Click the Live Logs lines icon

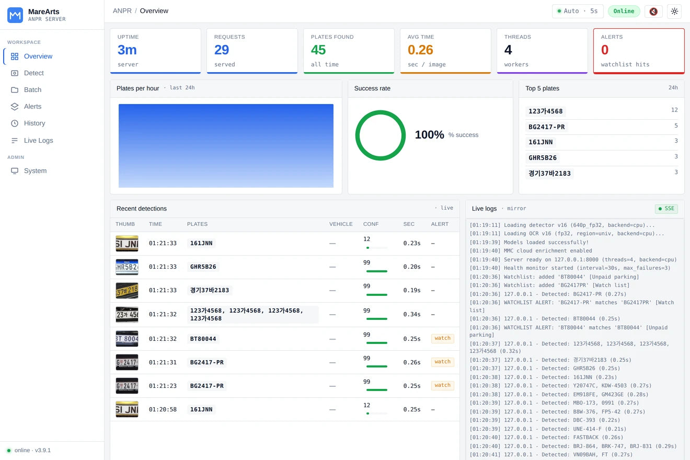tap(15, 141)
